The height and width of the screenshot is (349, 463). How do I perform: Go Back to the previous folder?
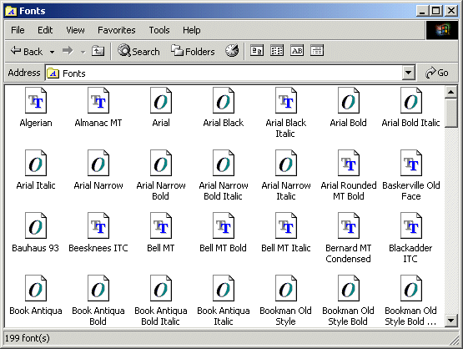[x=27, y=52]
